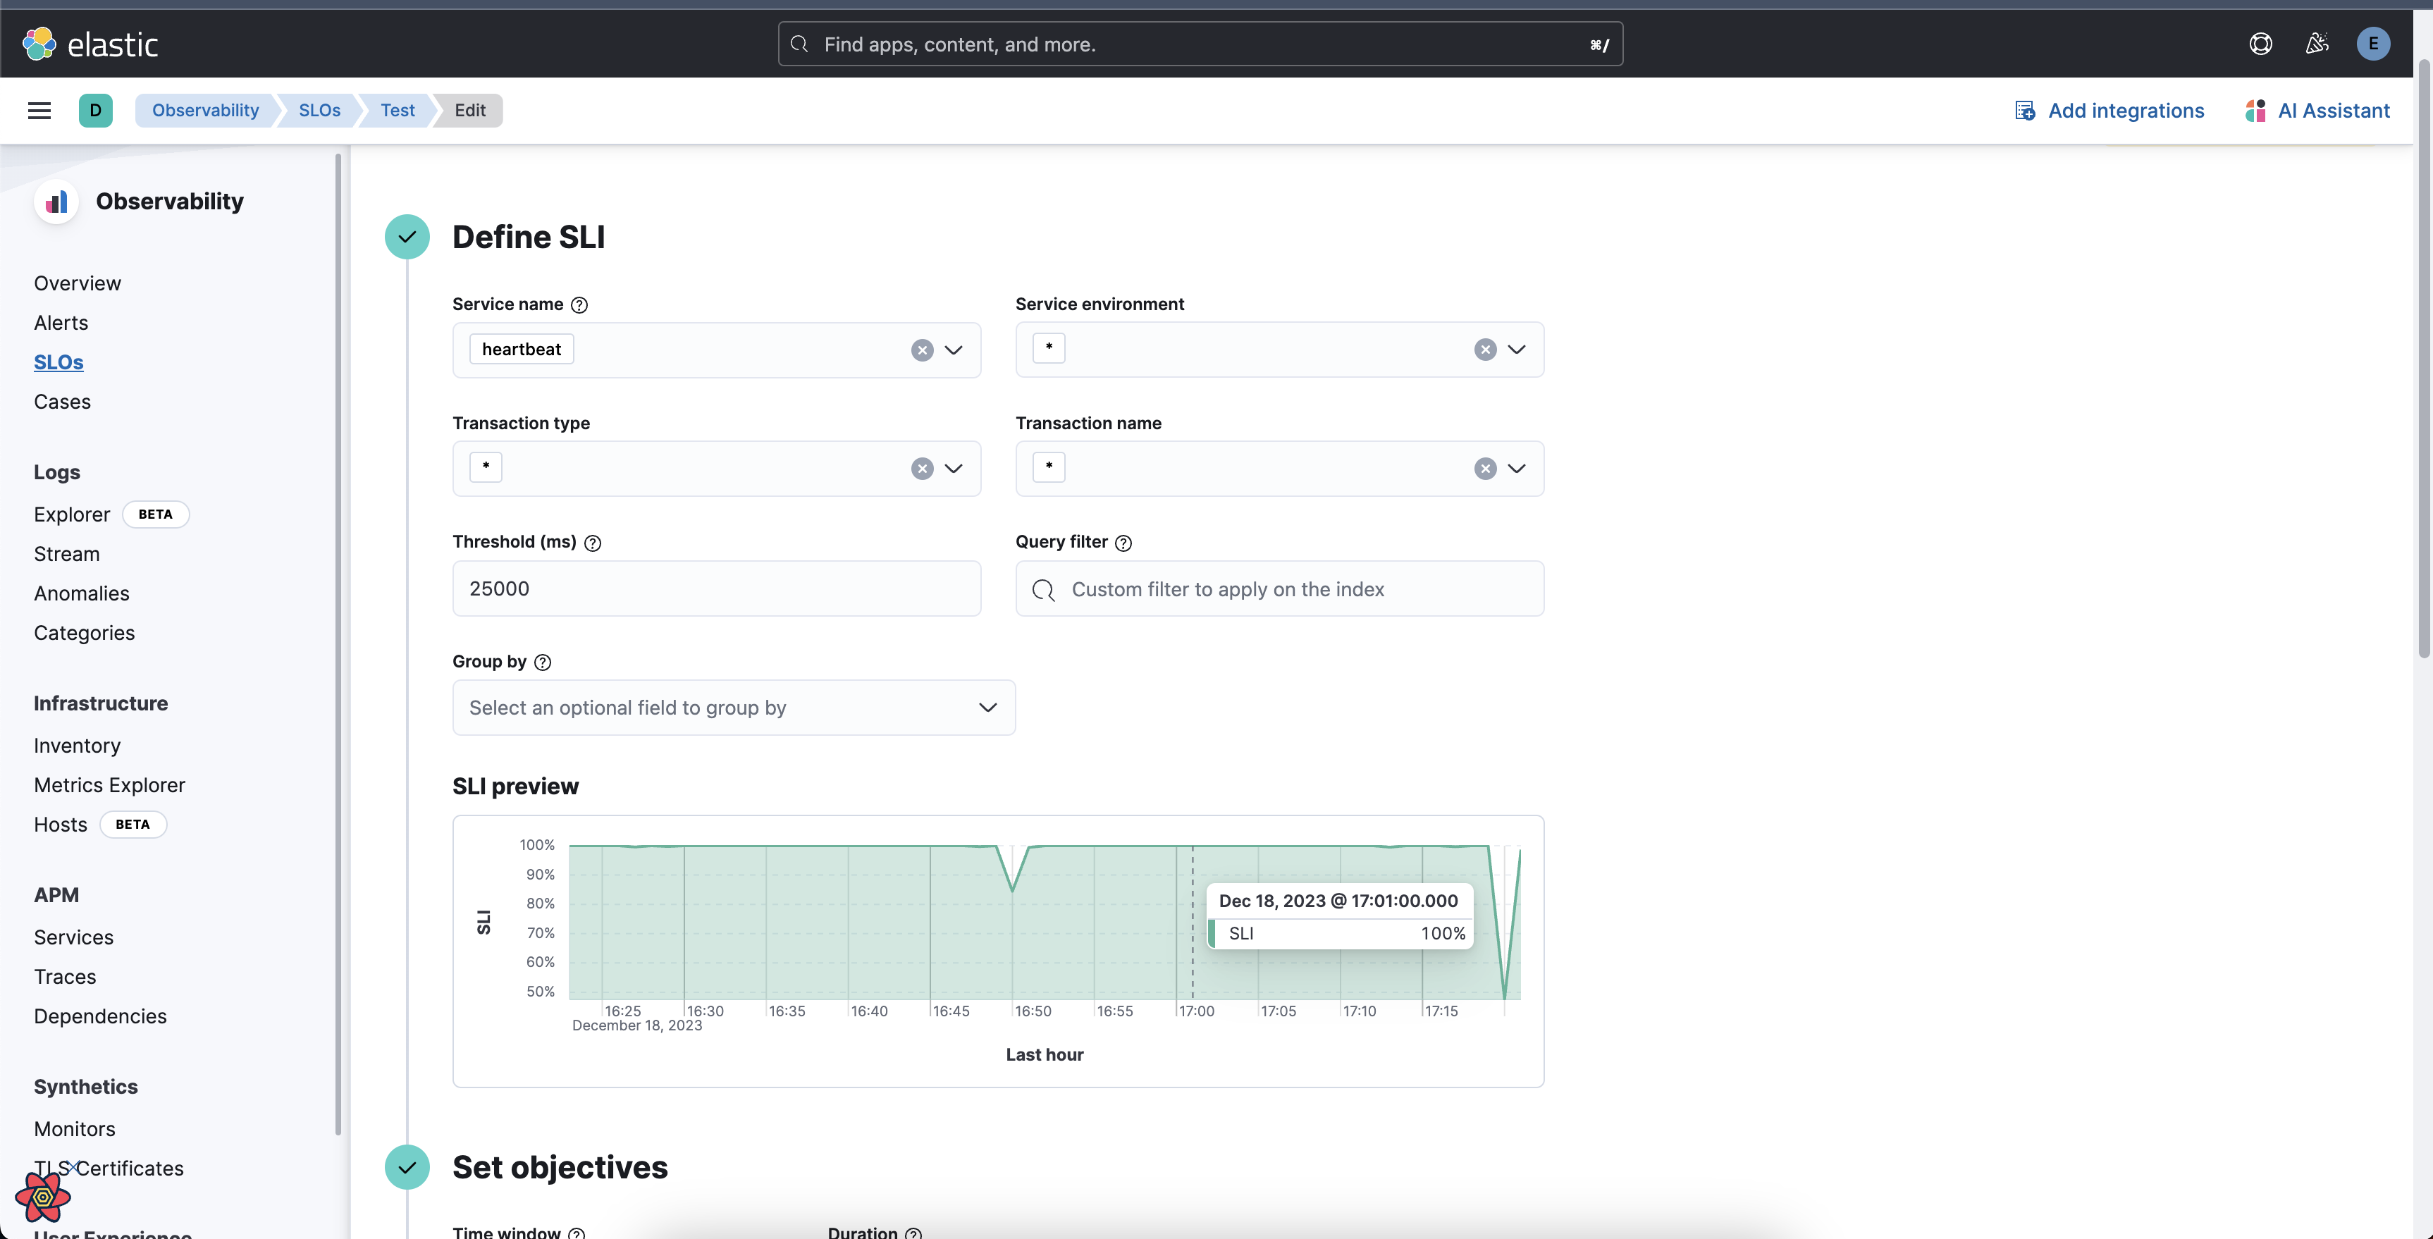Click the Add integrations icon

tap(2025, 111)
